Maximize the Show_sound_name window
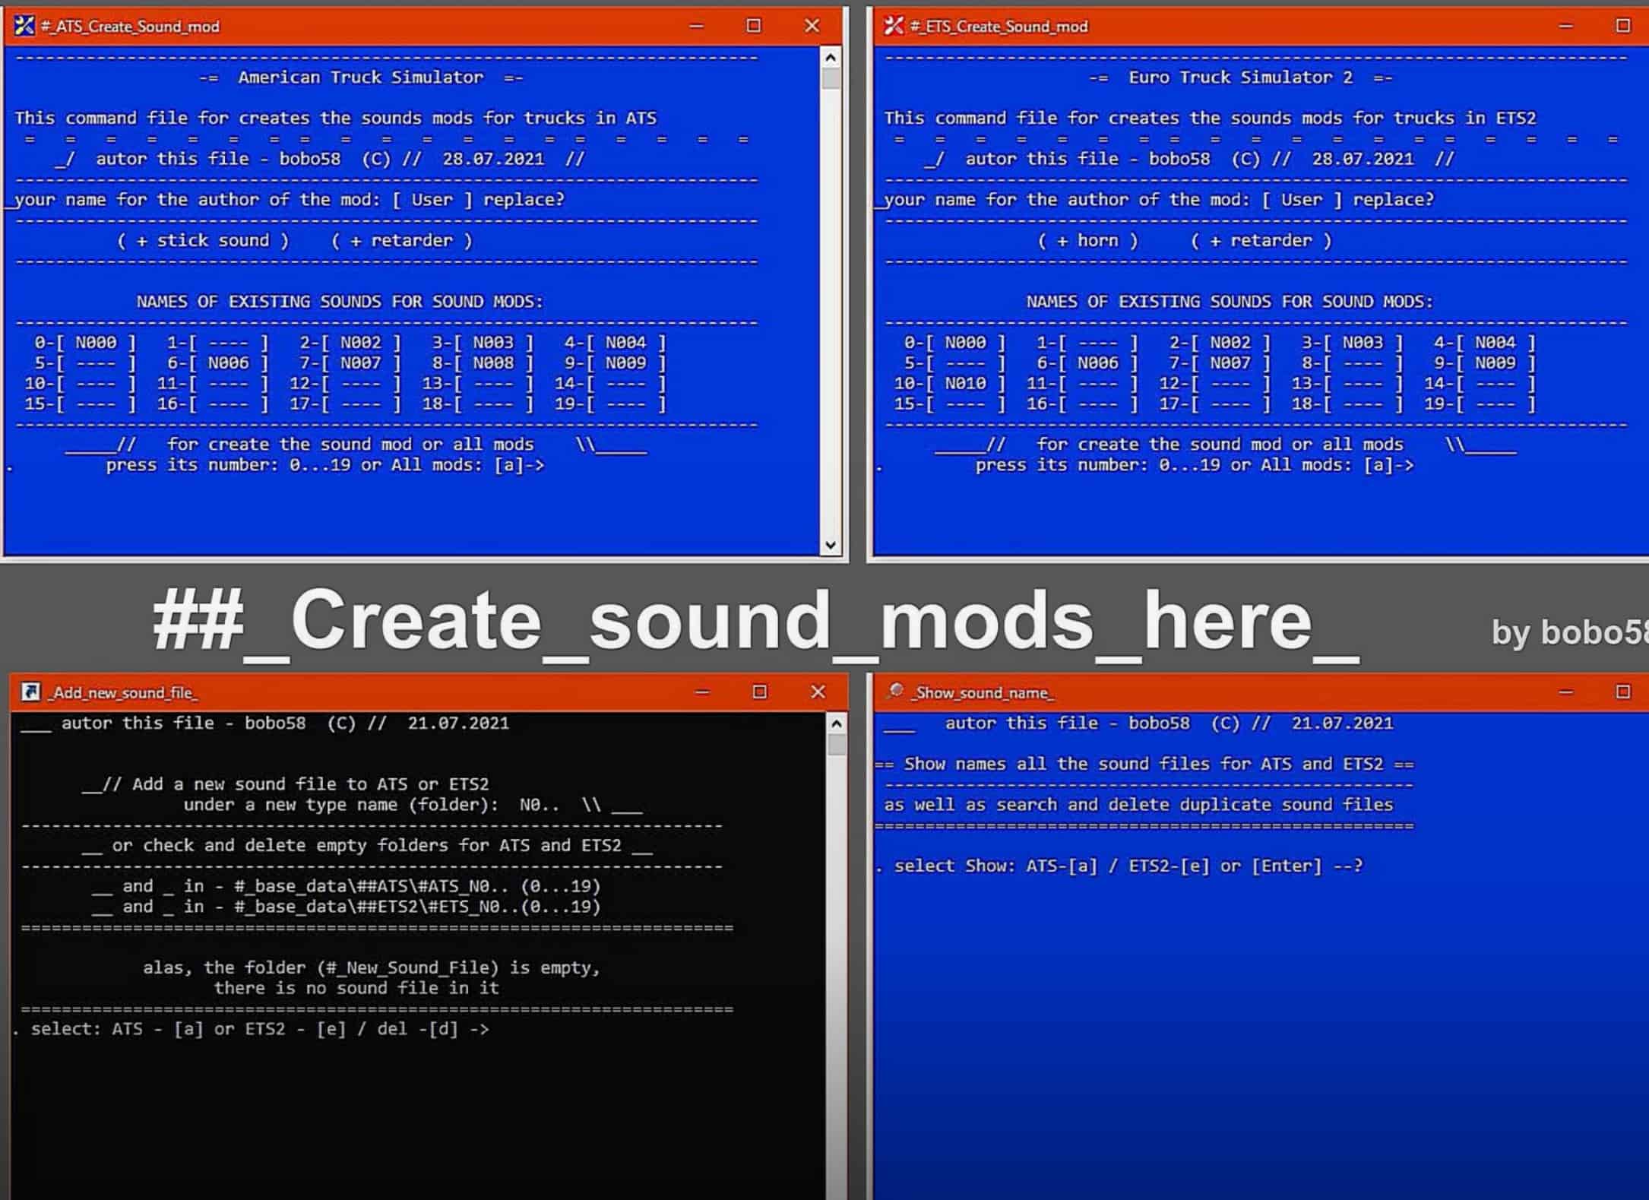This screenshot has height=1200, width=1649. point(1622,692)
